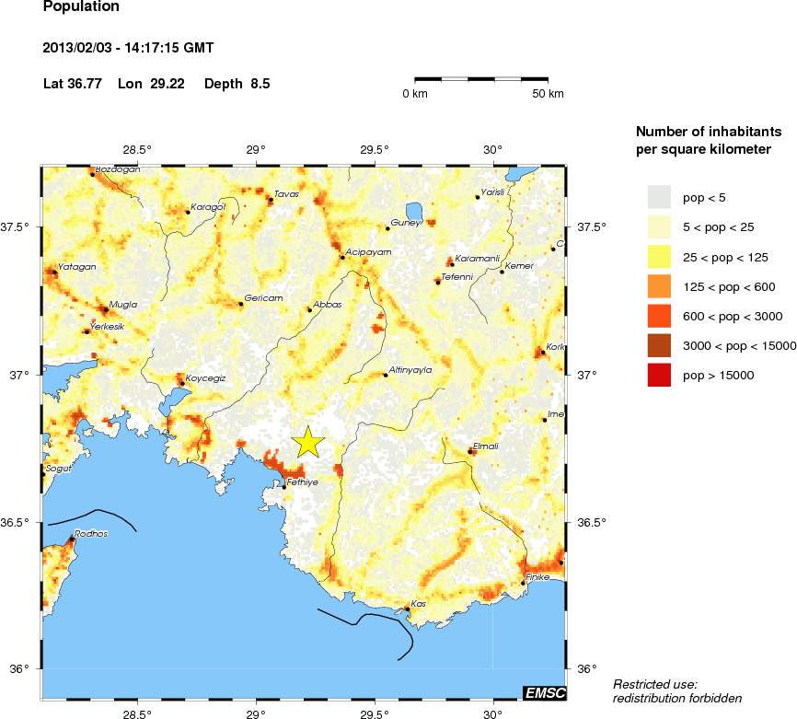797x719 pixels.
Task: Click the red 'pop > 15000' legend swatch
Action: coord(660,375)
